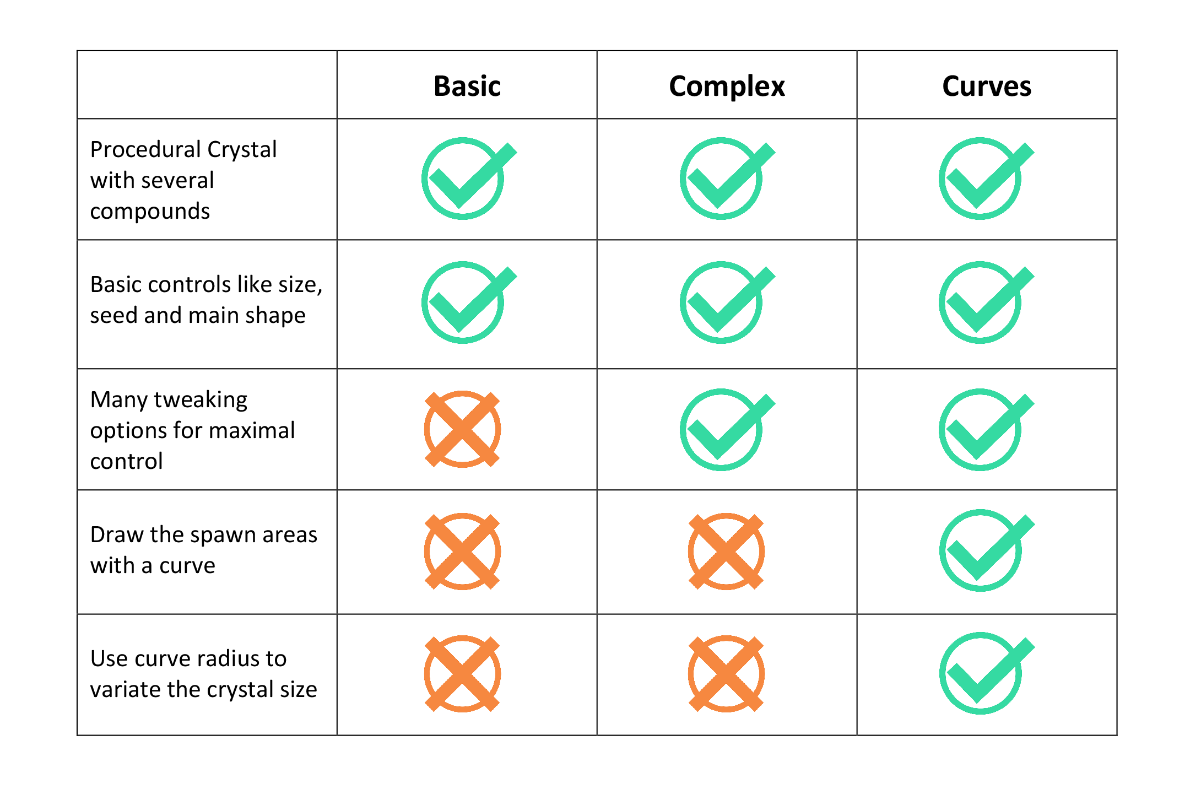
Task: Click the Complex checkmark for many tweaking options
Action: tap(727, 430)
